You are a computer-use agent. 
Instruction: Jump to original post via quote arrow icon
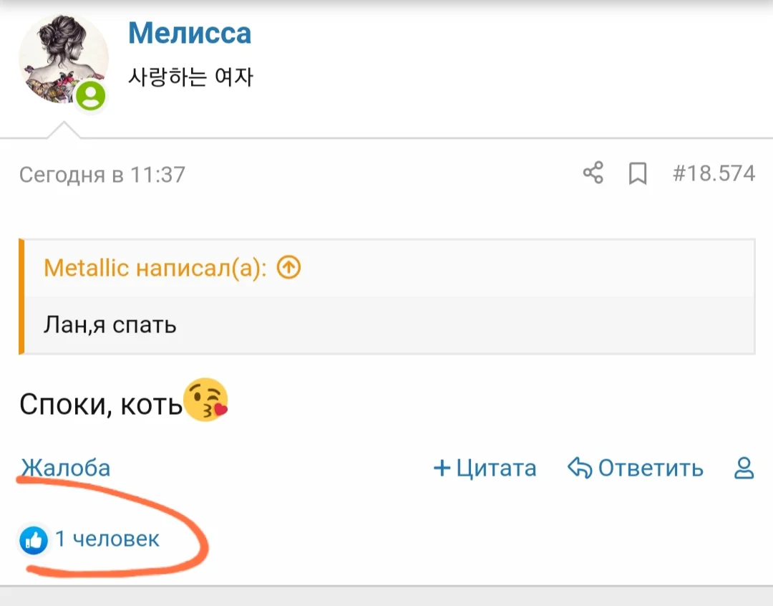click(x=288, y=268)
